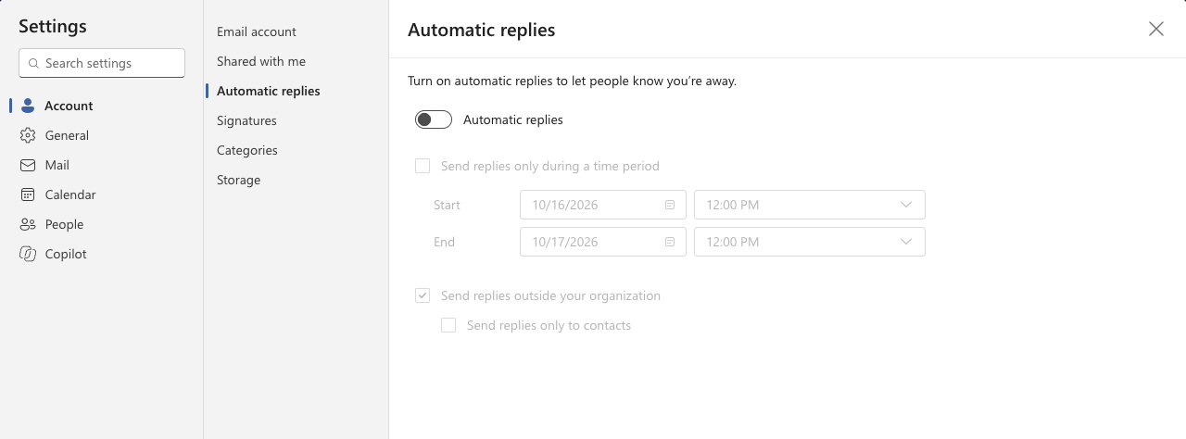The image size is (1186, 439).
Task: Click the Settings title text
Action: click(53, 26)
